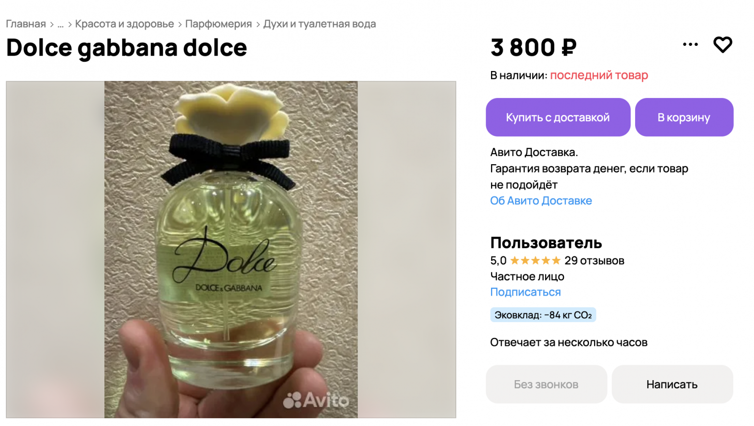Viewport: 754px width, 426px height.
Task: Open the three-dot more options menu
Action: [x=690, y=44]
